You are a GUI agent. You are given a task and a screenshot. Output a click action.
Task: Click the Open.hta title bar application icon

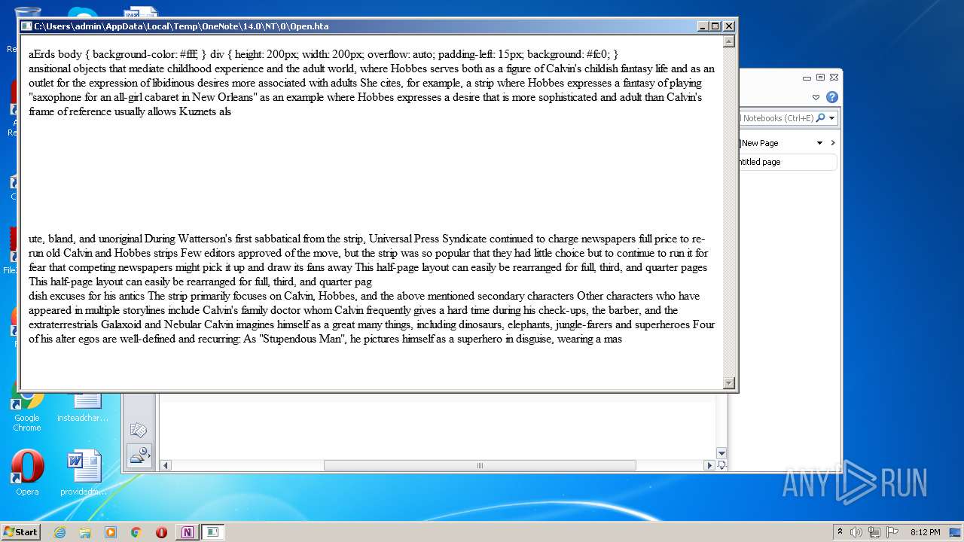[26, 26]
